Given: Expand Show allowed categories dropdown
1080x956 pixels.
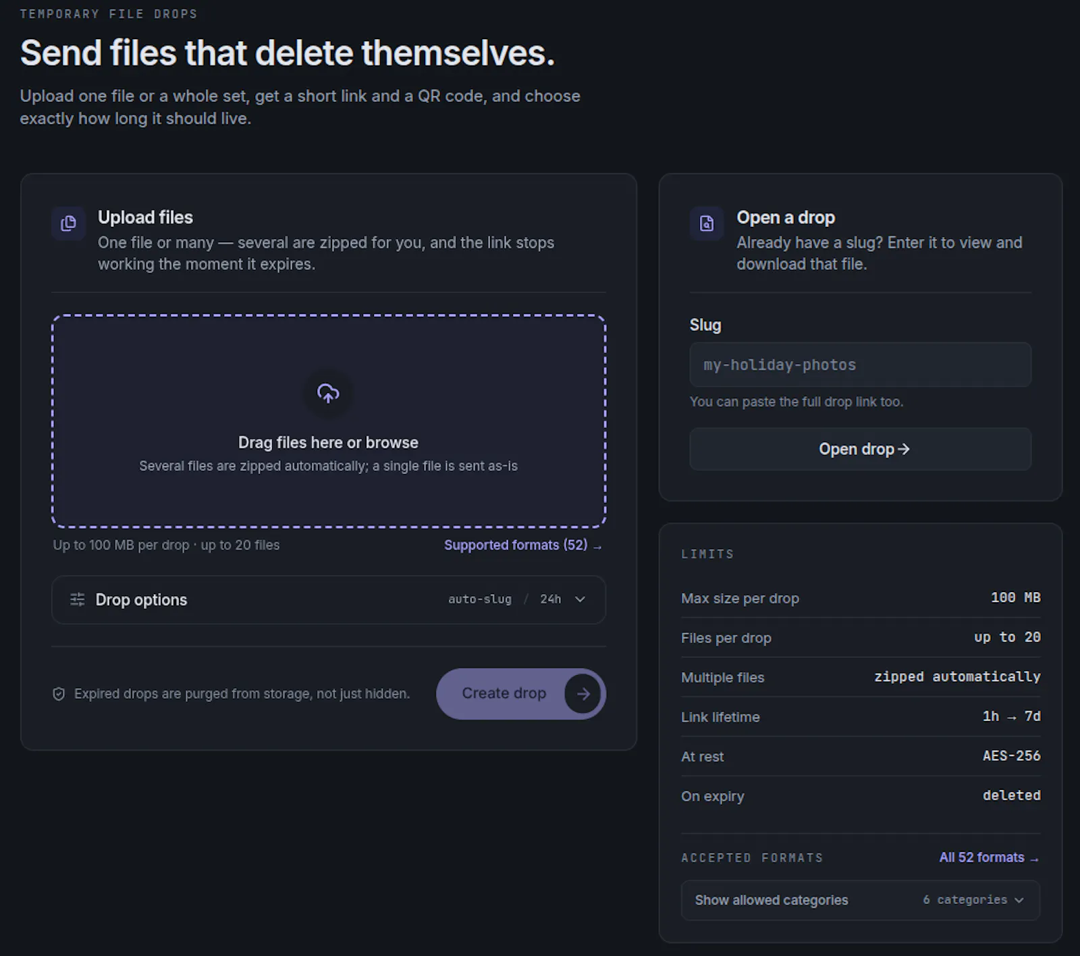Looking at the screenshot, I should pyautogui.click(x=860, y=900).
